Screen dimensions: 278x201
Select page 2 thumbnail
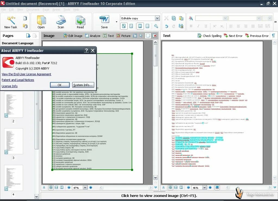[14, 104]
